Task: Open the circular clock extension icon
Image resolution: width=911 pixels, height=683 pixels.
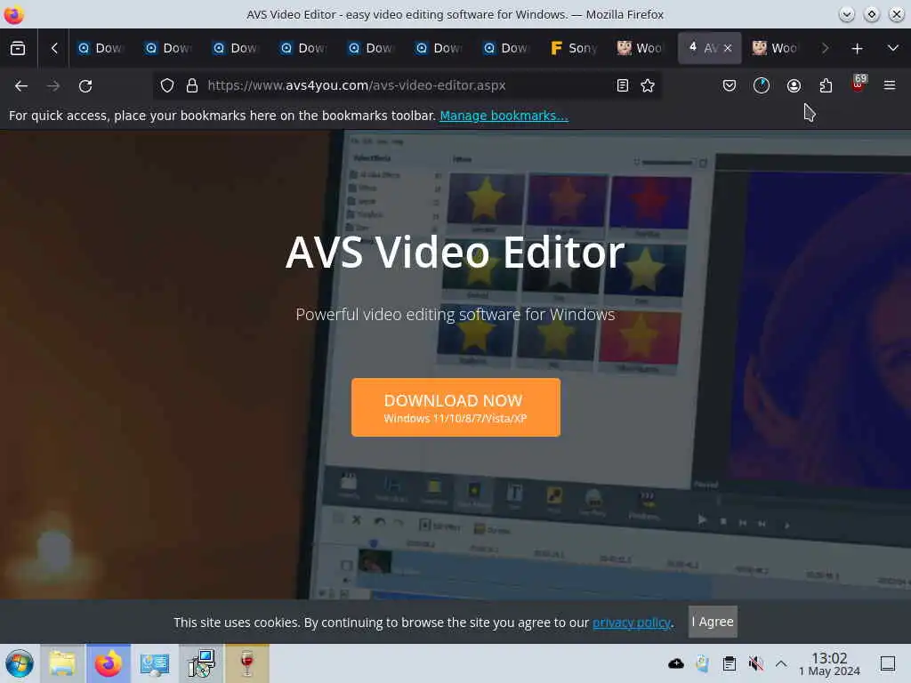Action: (x=762, y=86)
